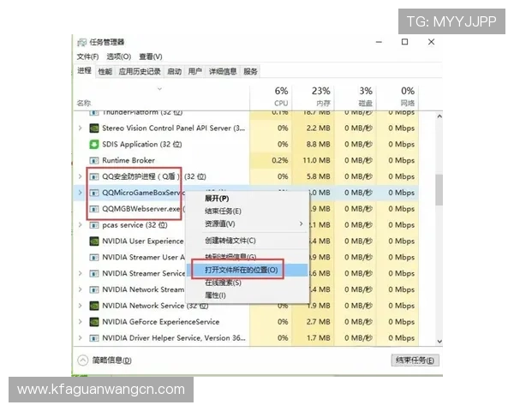Screen dimensions: 514x411
Task: Switch to the 服务 tab
Action: click(250, 71)
